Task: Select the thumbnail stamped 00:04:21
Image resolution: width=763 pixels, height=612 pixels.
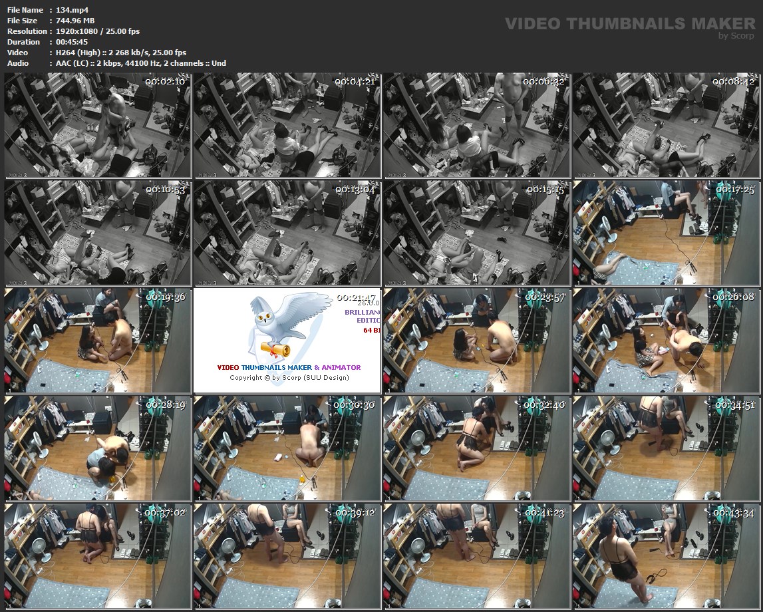Action: point(287,126)
